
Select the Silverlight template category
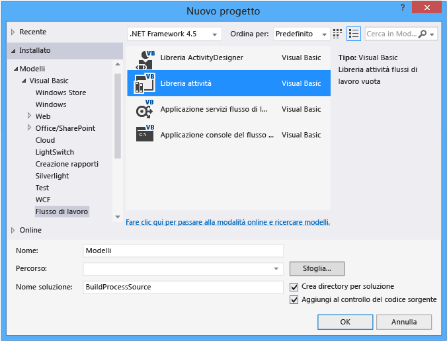click(52, 176)
